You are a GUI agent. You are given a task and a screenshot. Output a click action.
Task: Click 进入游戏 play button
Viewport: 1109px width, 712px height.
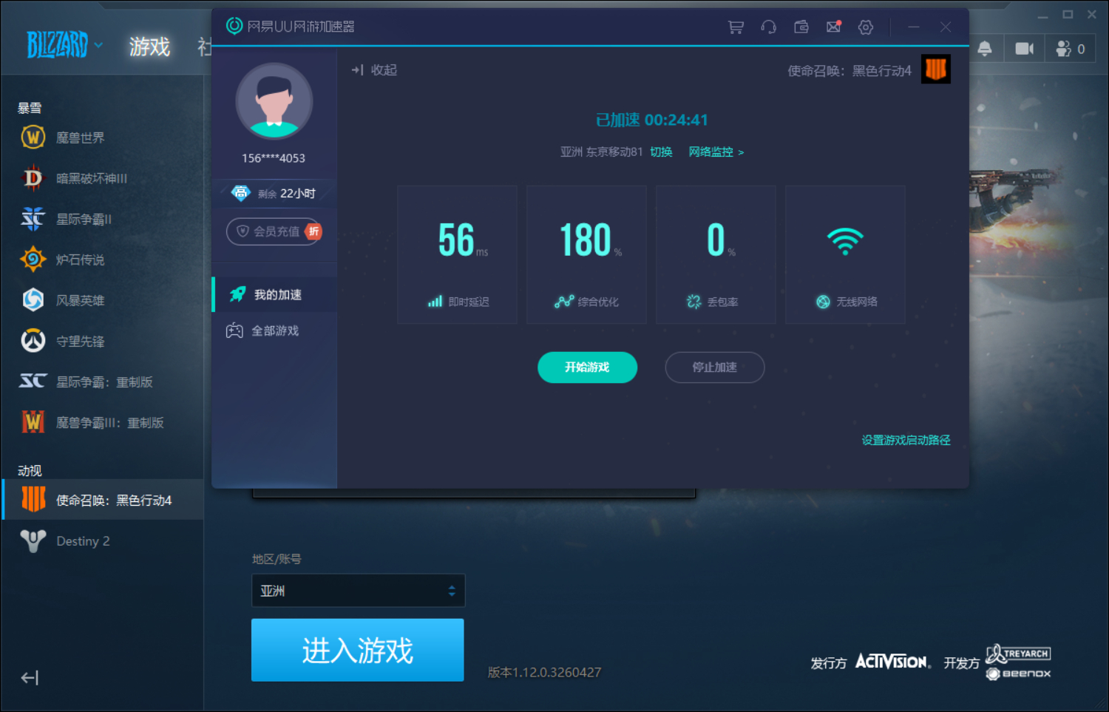pyautogui.click(x=358, y=650)
